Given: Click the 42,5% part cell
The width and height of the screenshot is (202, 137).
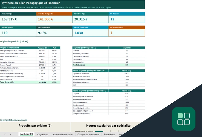Looking at the screenshot, I should (x=54, y=62).
